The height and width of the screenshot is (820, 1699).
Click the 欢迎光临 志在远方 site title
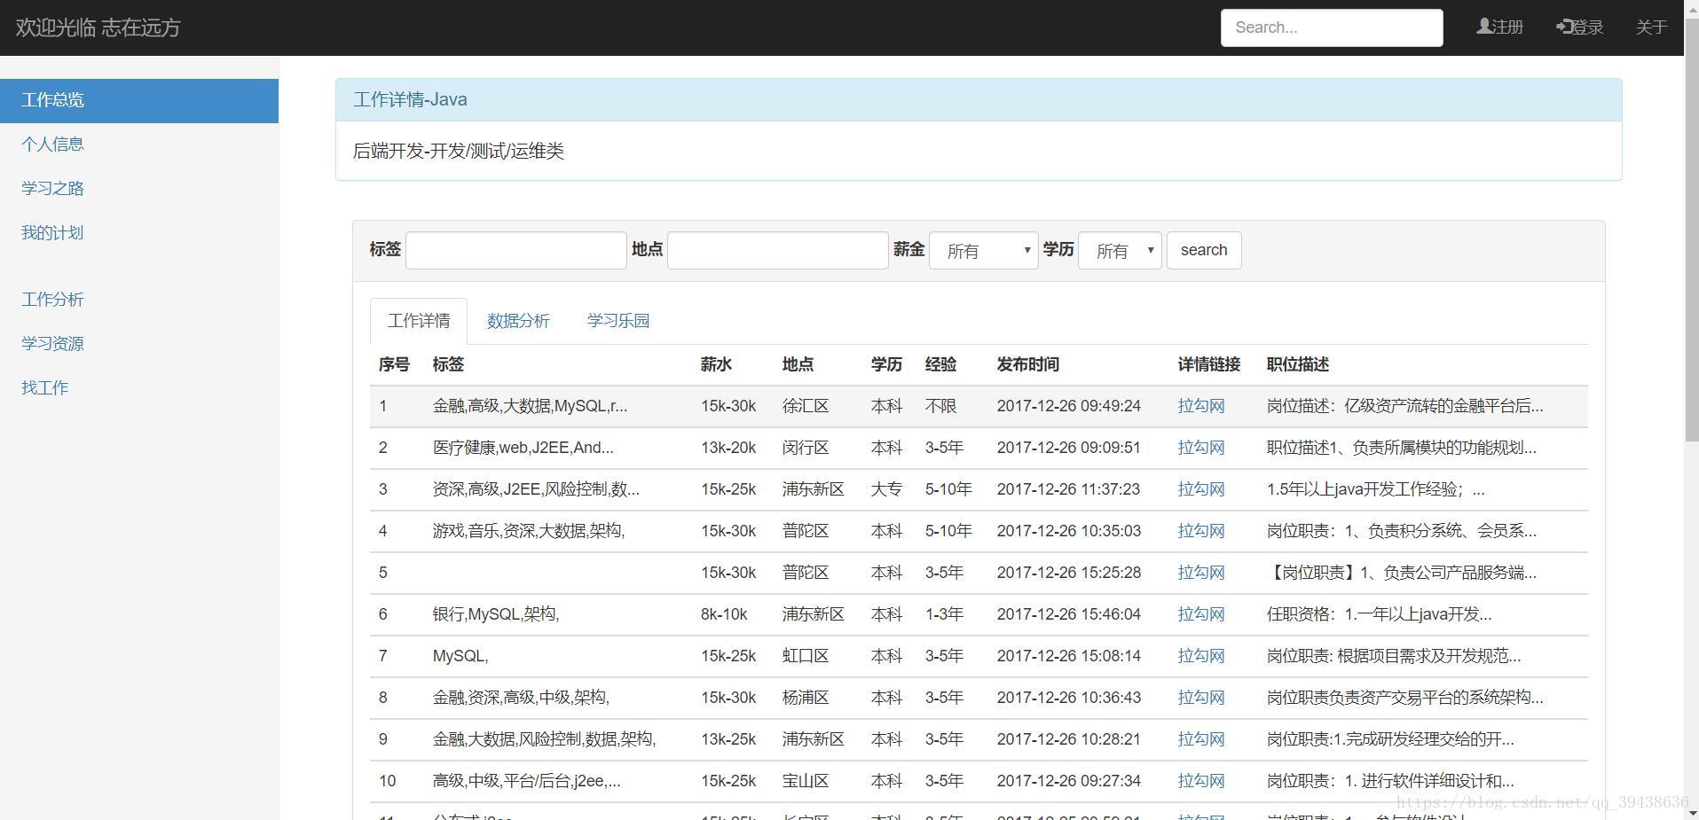coord(98,27)
